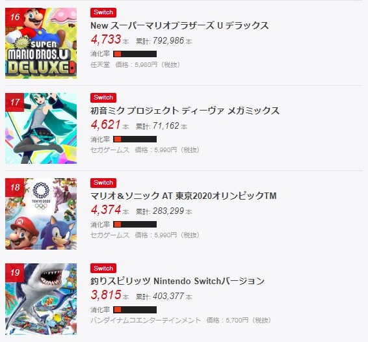Image resolution: width=368 pixels, height=342 pixels.
Task: Click the rank 16 number badge
Action: (14, 17)
